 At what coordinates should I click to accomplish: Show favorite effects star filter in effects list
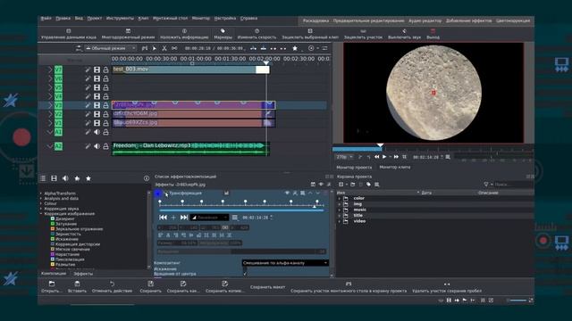click(88, 178)
